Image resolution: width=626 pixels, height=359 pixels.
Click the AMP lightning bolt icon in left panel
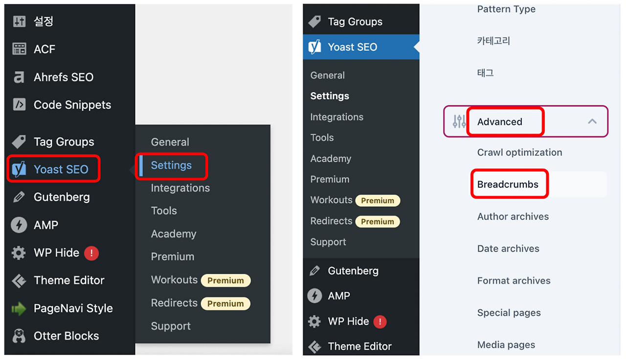click(19, 225)
